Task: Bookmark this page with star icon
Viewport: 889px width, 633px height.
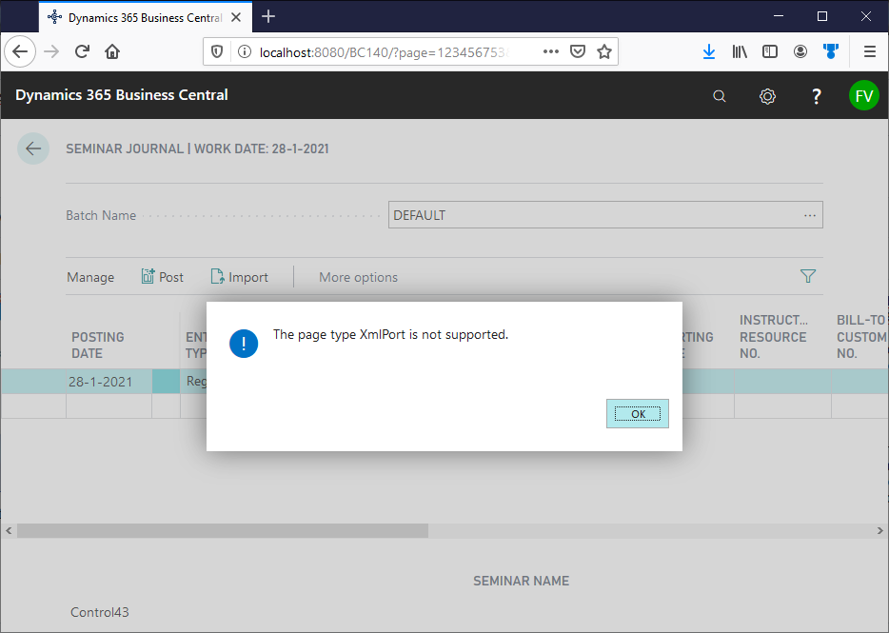Action: click(604, 51)
